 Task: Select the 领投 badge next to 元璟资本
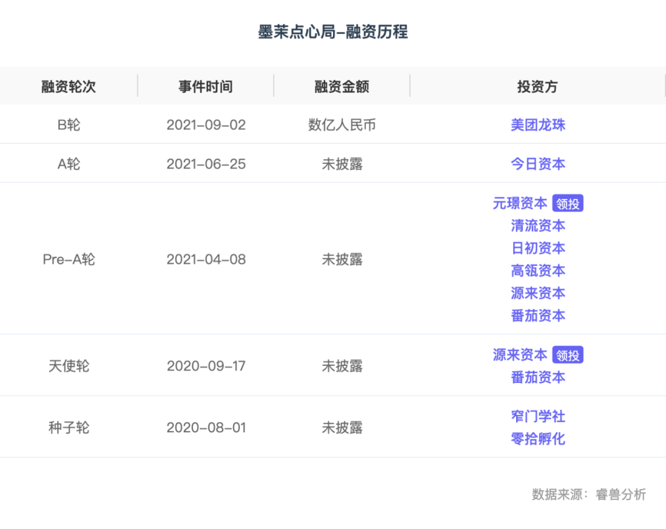567,203
